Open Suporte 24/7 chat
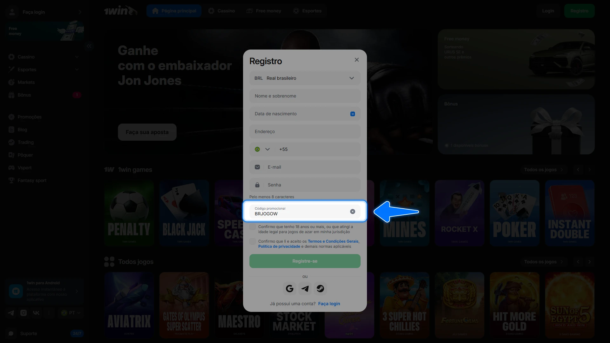The height and width of the screenshot is (343, 610). [x=44, y=333]
